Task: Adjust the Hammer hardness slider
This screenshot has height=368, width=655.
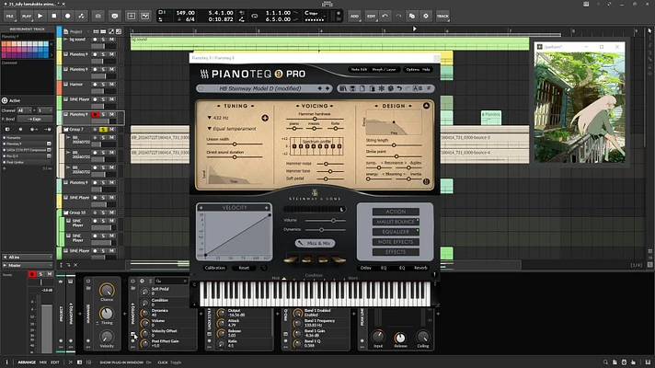Action: [x=315, y=119]
